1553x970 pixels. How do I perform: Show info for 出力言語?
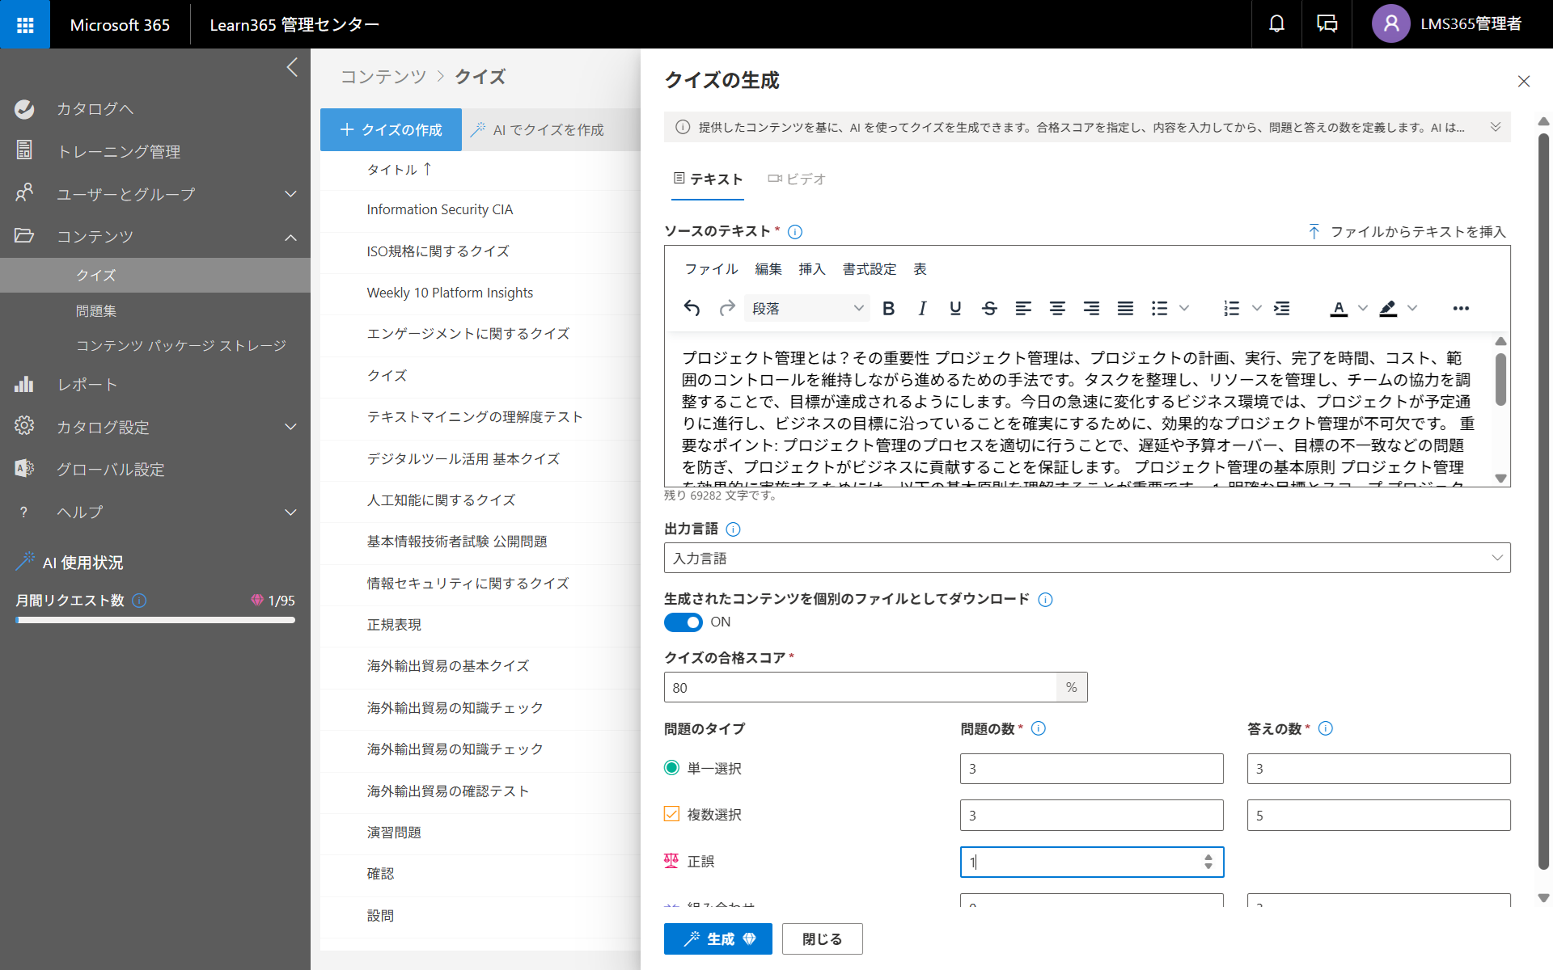(x=733, y=529)
